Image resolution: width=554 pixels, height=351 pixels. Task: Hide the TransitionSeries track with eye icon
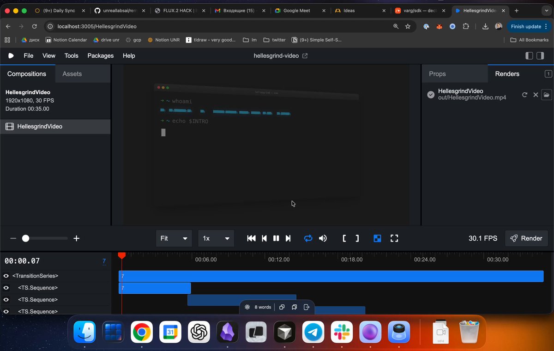pos(6,276)
